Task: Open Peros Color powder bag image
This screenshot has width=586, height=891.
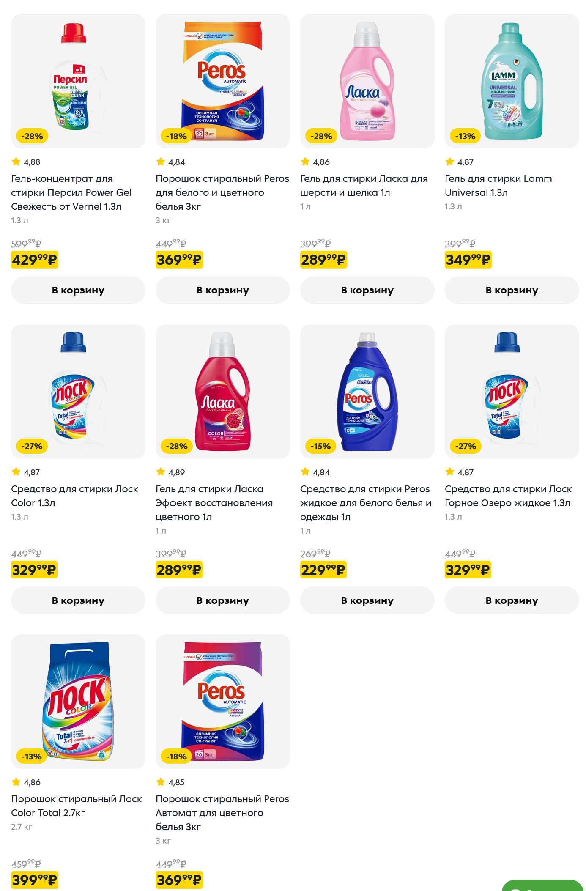Action: click(x=222, y=701)
